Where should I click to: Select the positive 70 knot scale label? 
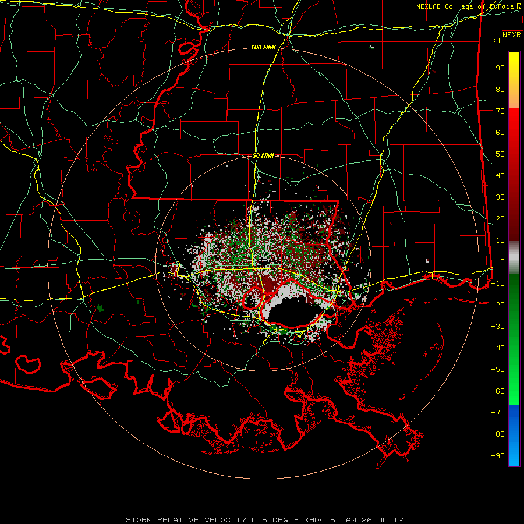[x=500, y=111]
